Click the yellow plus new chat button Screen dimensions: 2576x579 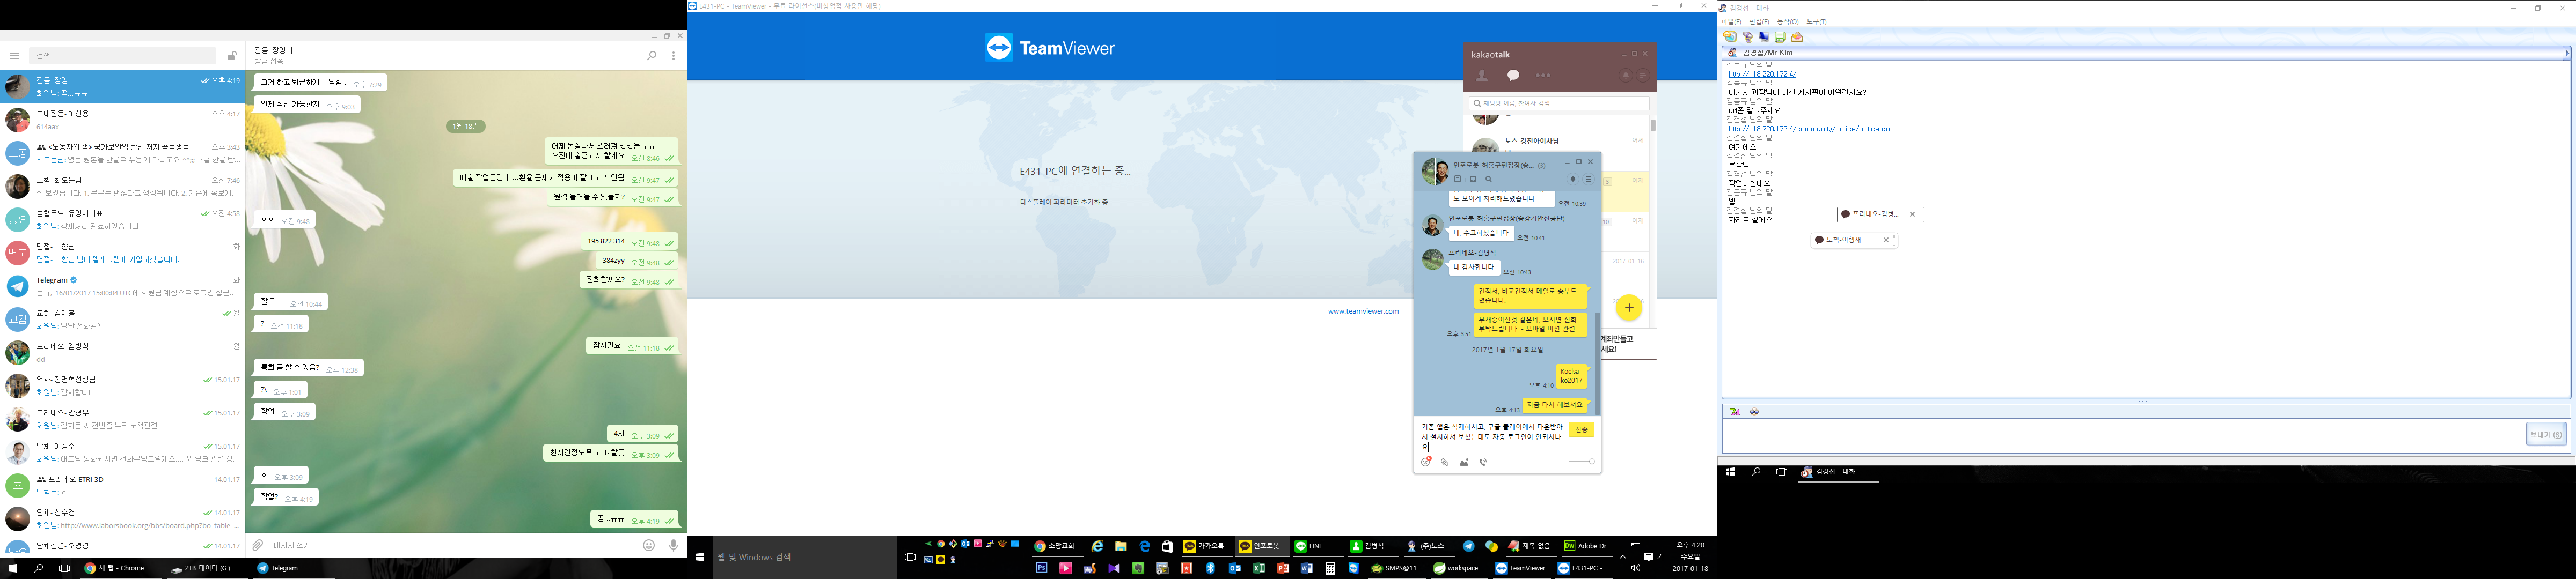[1629, 308]
